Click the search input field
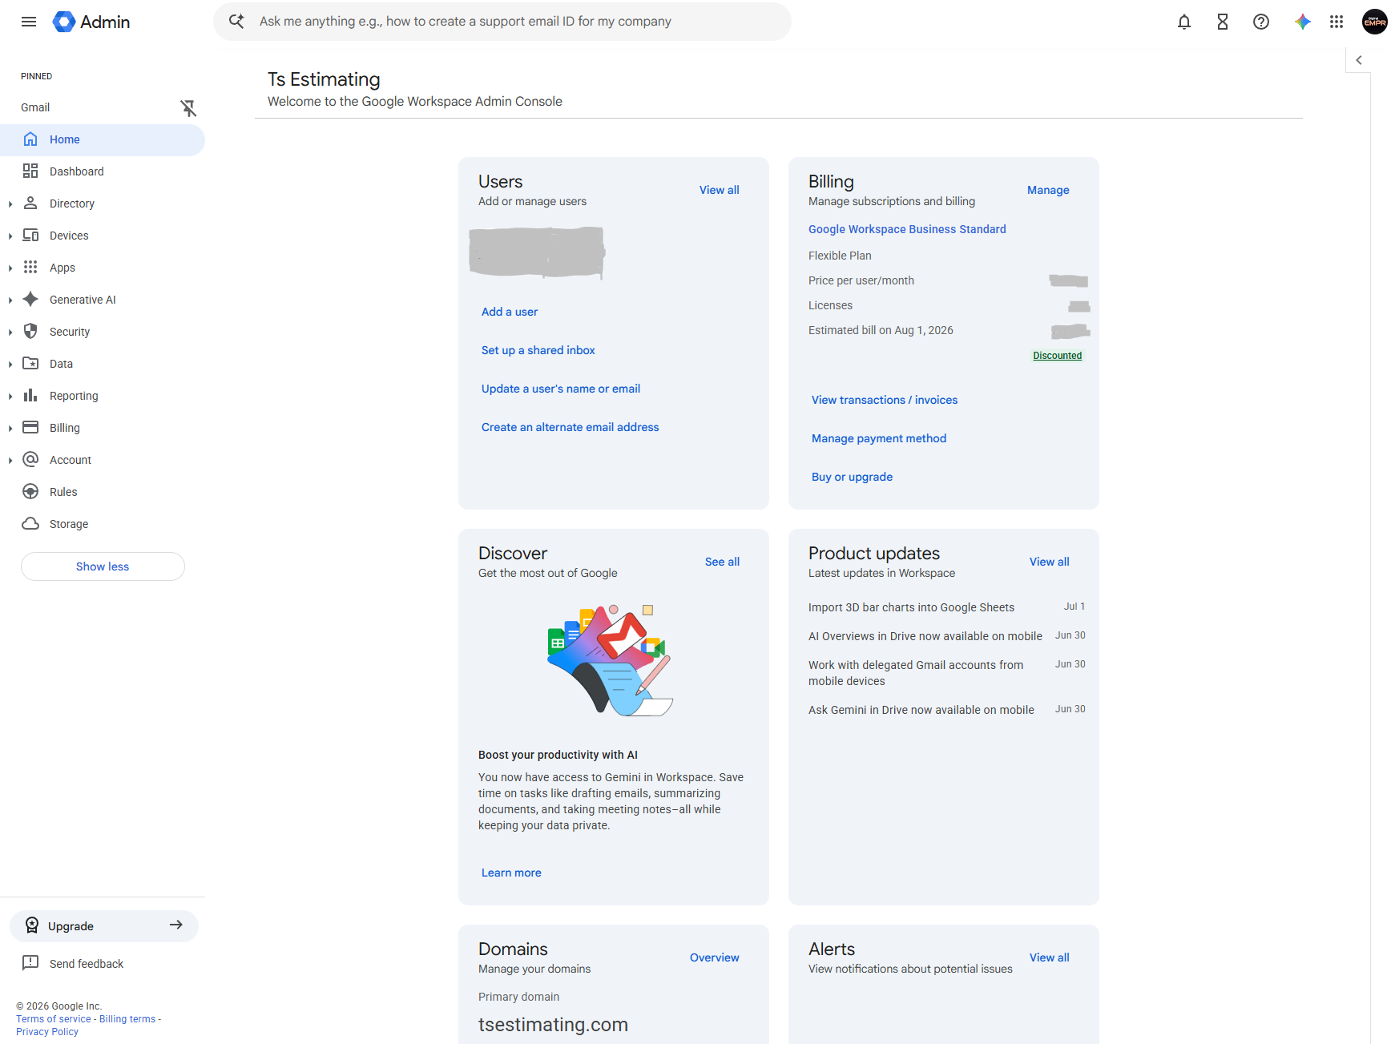This screenshot has height=1044, width=1391. pos(502,22)
